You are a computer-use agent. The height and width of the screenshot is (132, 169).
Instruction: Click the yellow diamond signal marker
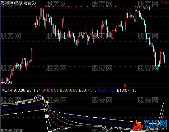click(x=47, y=102)
